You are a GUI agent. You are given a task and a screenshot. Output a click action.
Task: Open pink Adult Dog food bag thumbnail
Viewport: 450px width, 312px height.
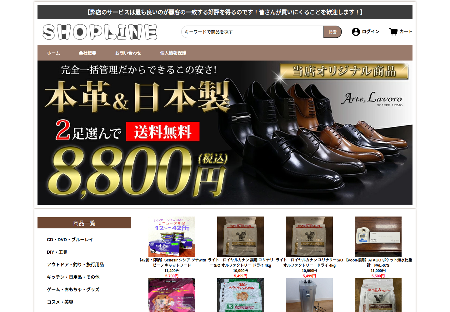[x=172, y=295]
